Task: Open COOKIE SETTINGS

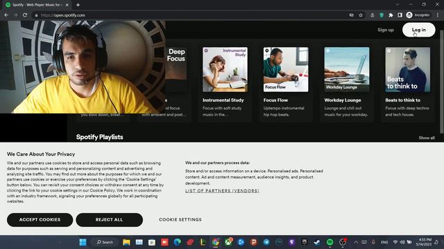Action: 180,220
